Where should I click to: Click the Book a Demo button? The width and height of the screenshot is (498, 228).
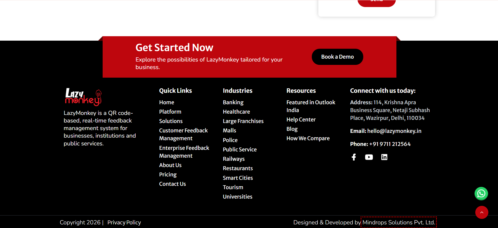click(x=337, y=57)
